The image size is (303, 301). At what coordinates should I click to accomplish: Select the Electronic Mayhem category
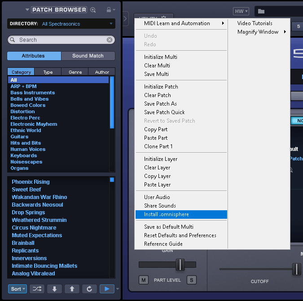pos(58,124)
